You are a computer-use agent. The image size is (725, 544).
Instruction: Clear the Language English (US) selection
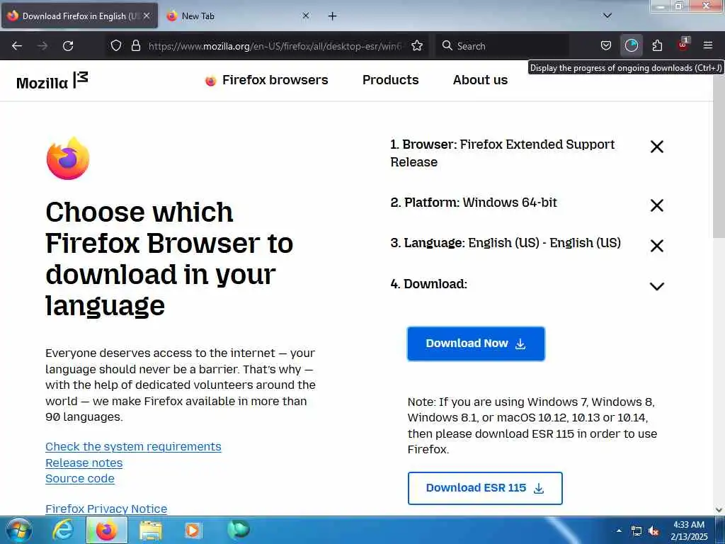pyautogui.click(x=656, y=246)
